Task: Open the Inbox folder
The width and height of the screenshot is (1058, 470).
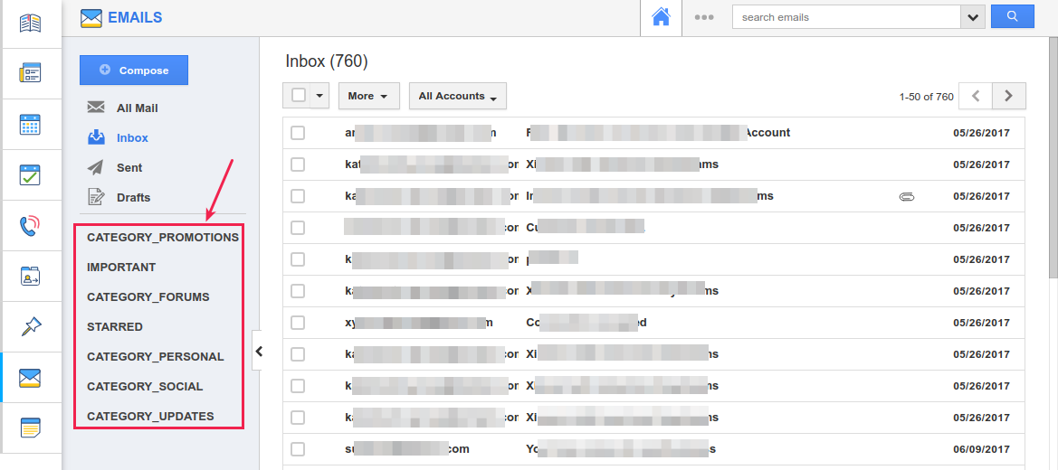Action: tap(132, 137)
